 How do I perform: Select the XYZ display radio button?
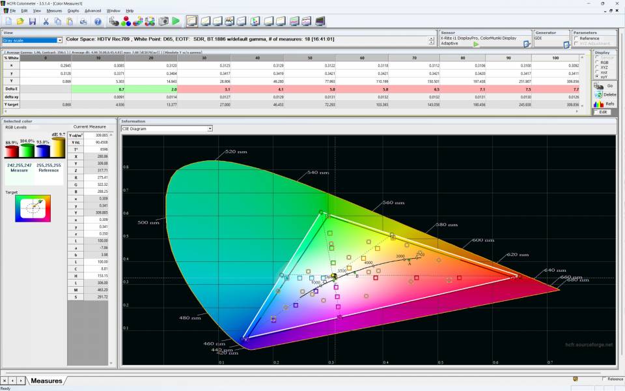(597, 67)
